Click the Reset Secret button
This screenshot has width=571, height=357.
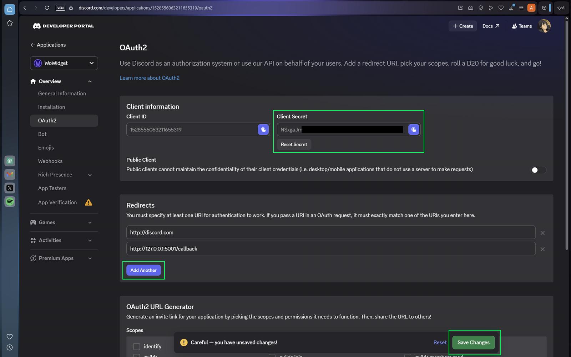point(294,145)
